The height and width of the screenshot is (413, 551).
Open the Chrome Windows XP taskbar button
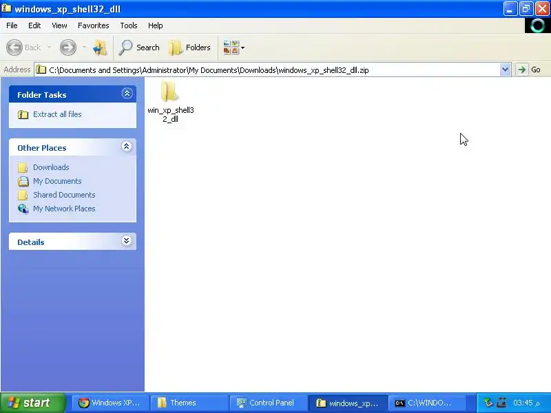[x=110, y=403]
